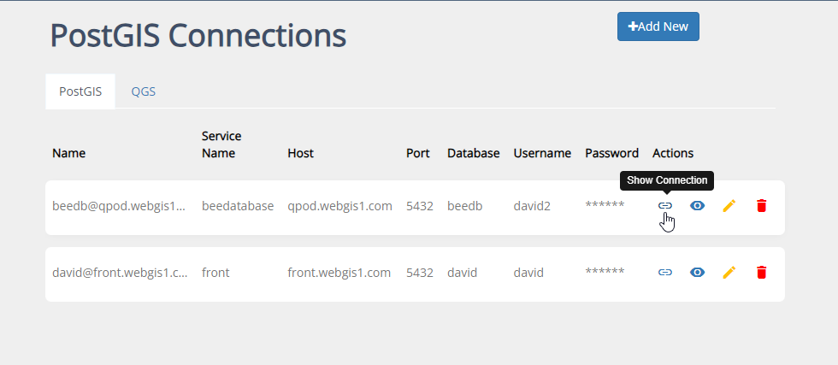The image size is (838, 365).
Task: Delete the front connection using trash icon
Action: point(761,273)
